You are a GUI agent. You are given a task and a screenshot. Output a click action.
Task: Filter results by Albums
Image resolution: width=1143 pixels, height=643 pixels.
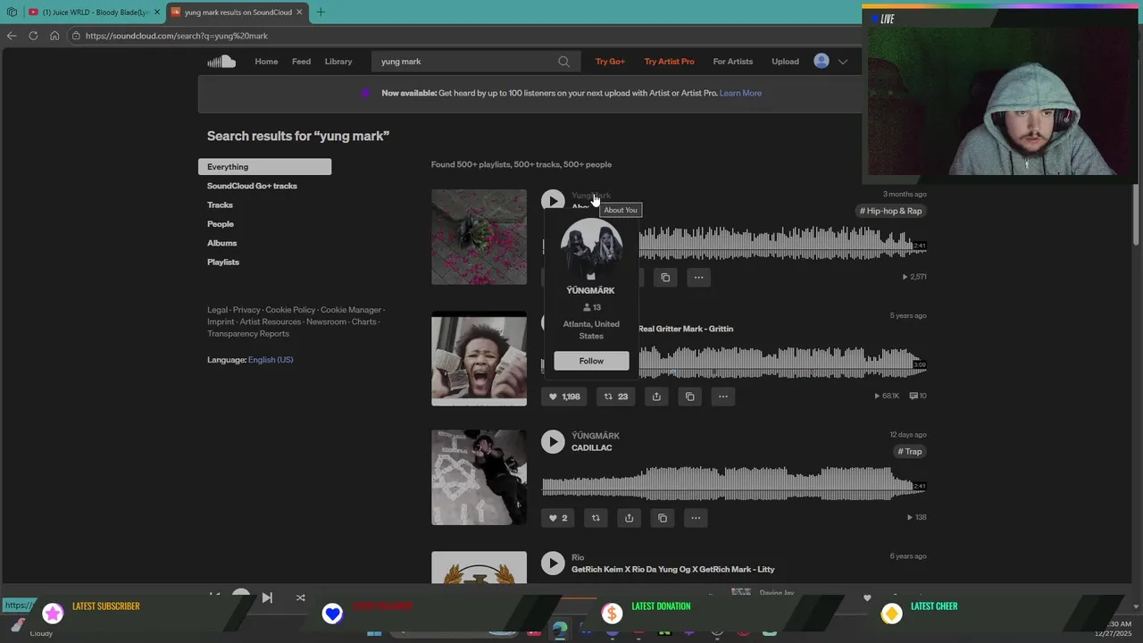(222, 243)
